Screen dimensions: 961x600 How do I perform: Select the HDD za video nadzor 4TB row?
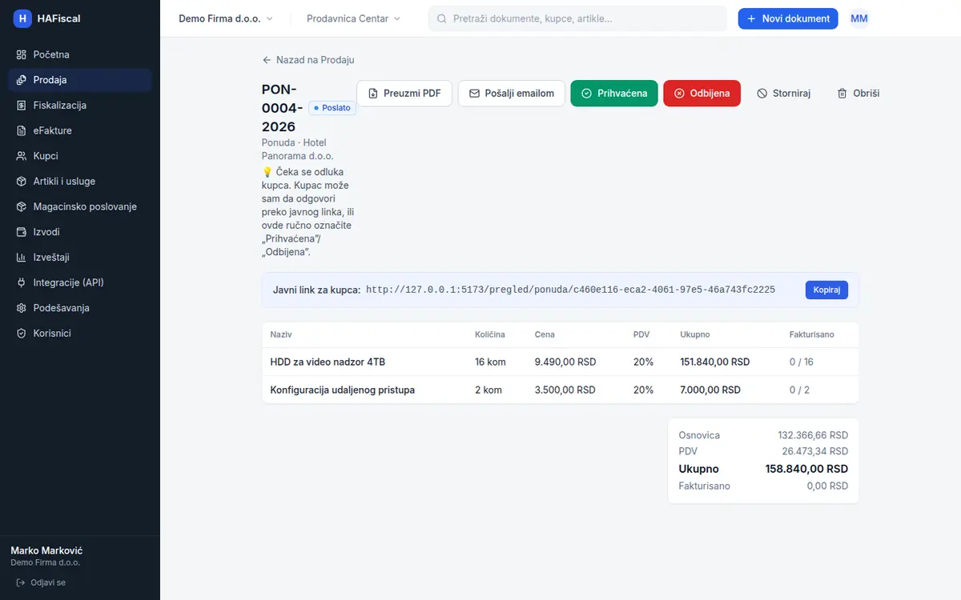(561, 362)
